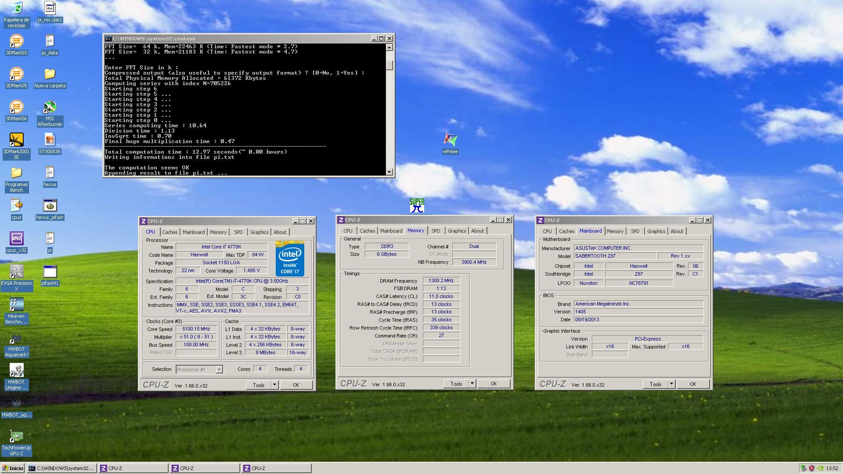Viewport: 843px width, 474px height.
Task: Select the cpuz desktop icon
Action: pos(16,209)
